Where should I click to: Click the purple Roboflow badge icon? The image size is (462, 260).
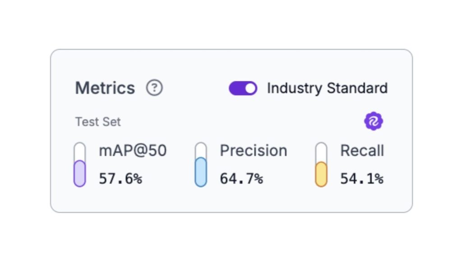374,121
